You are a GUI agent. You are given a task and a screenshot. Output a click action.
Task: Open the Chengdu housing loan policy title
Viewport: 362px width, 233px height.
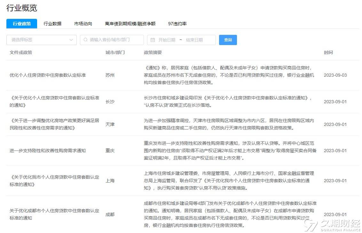point(54,214)
